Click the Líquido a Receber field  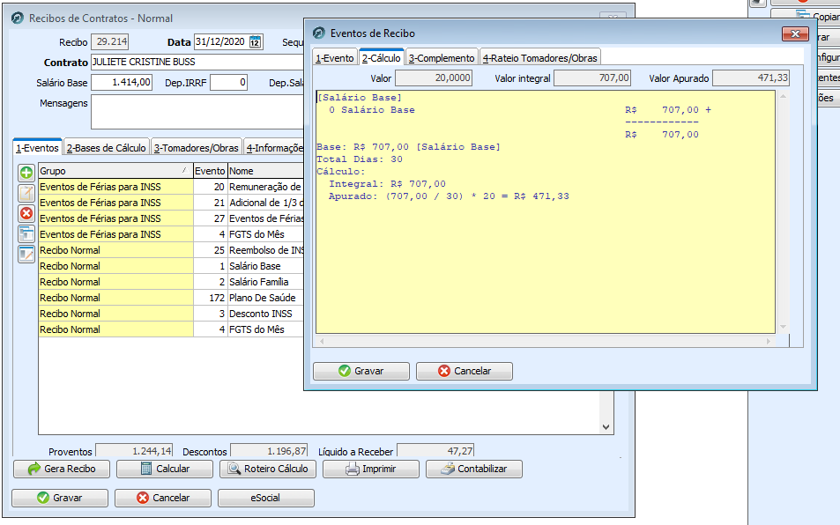click(x=435, y=451)
